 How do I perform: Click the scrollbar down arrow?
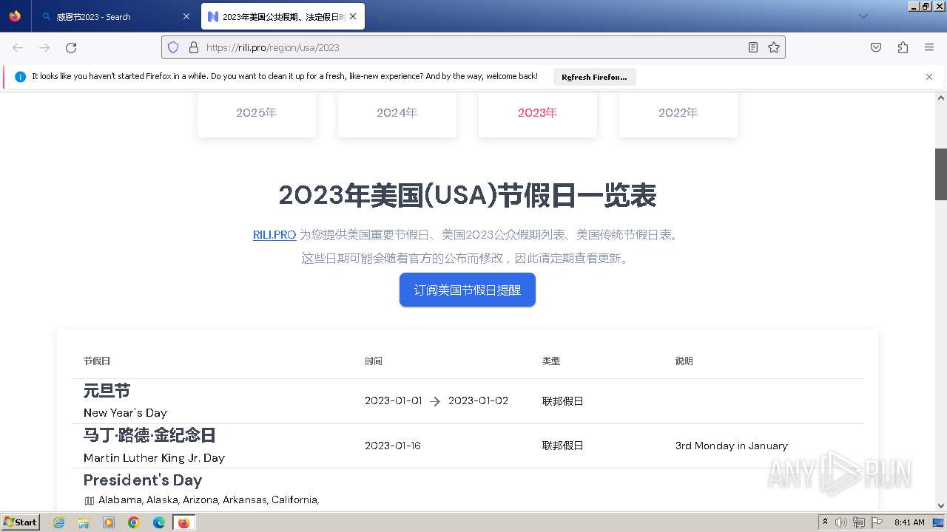click(x=941, y=506)
